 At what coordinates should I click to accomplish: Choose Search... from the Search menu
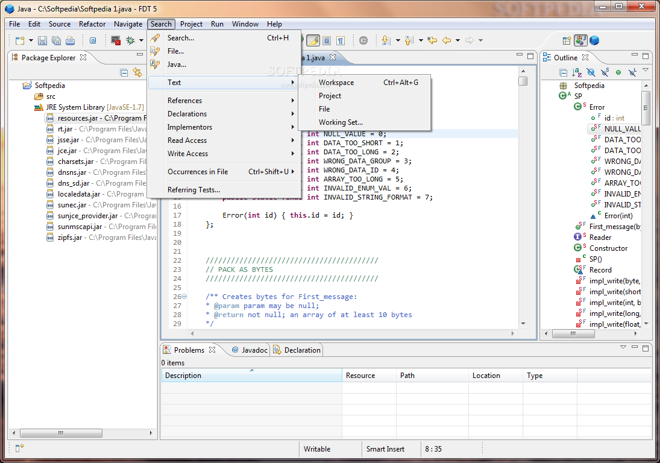[x=224, y=38]
